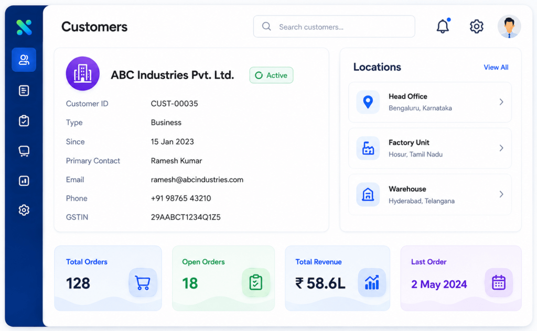
Task: Expand the Factory Unit location chevron
Action: coord(501,148)
